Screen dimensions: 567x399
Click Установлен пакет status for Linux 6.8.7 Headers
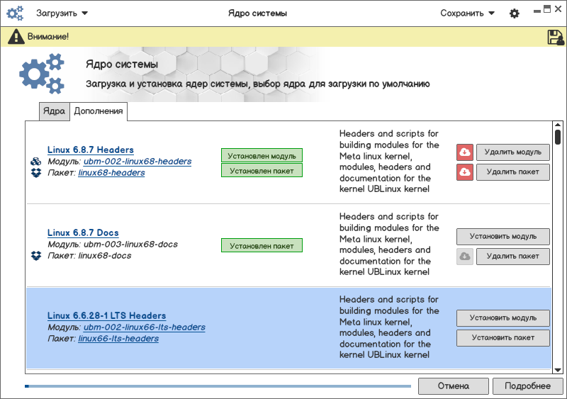[x=262, y=171]
